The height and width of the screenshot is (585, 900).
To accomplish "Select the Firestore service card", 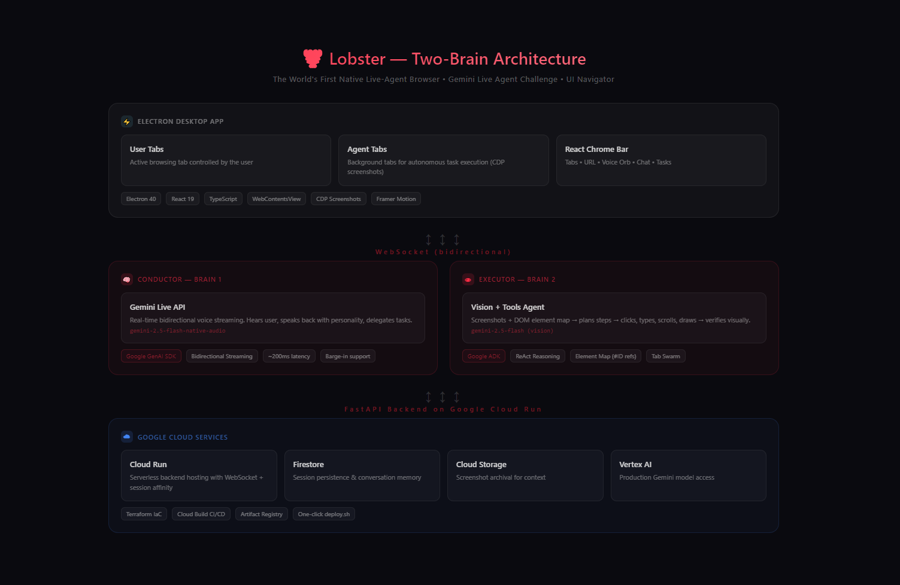I will pos(362,476).
